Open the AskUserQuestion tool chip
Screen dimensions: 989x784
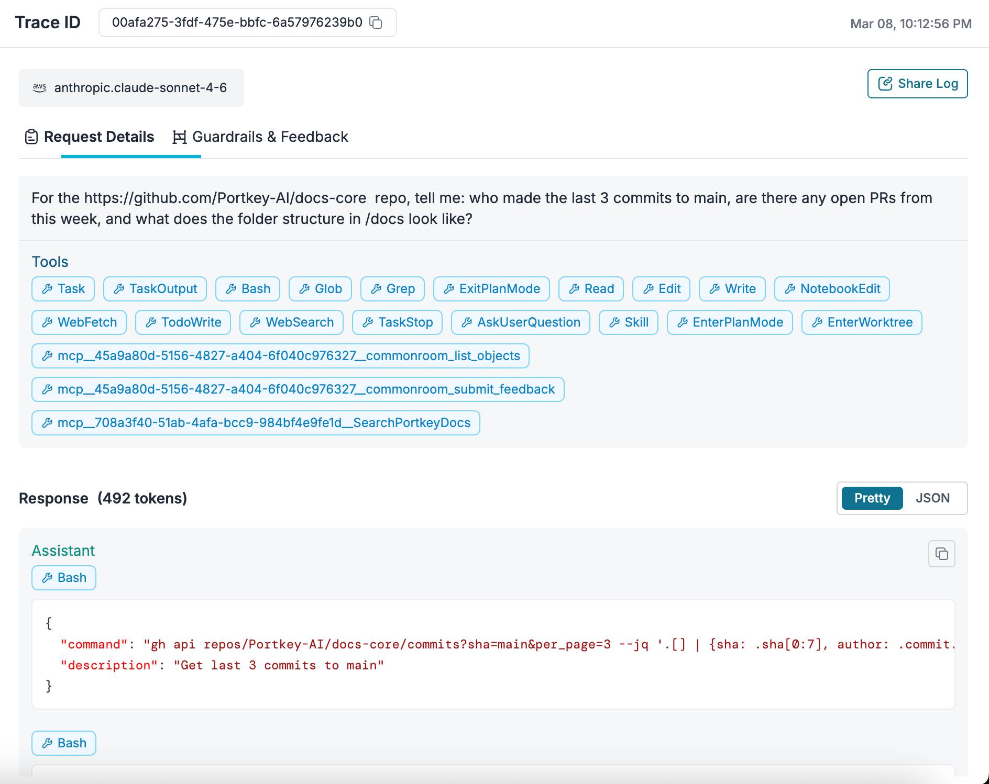point(521,322)
